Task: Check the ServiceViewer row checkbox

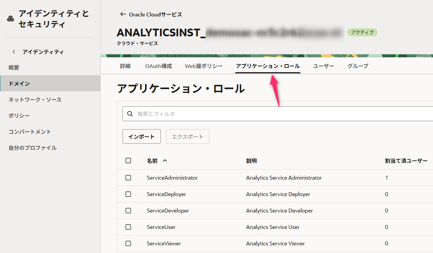Action: point(128,243)
